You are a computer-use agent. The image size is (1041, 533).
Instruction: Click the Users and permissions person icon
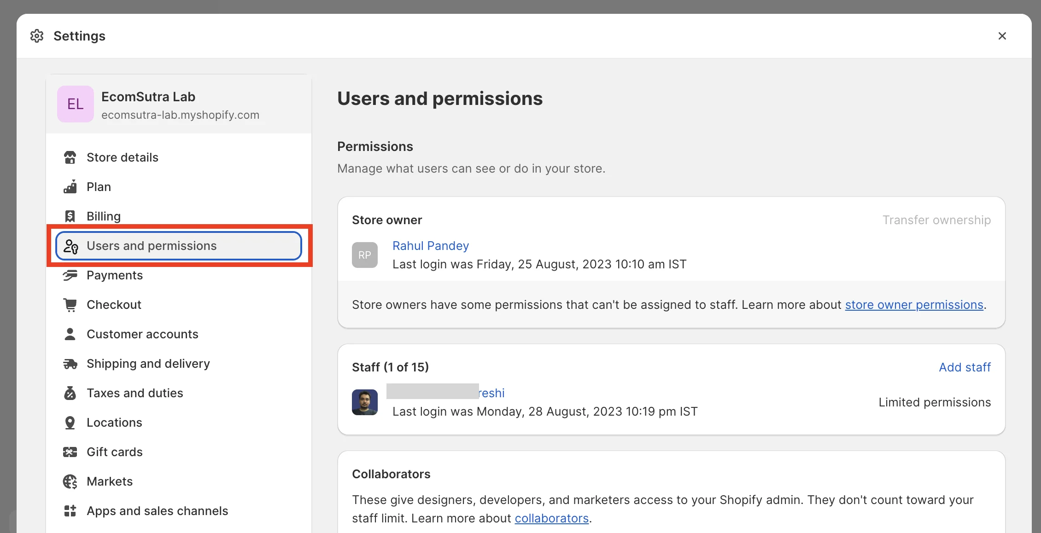(70, 246)
